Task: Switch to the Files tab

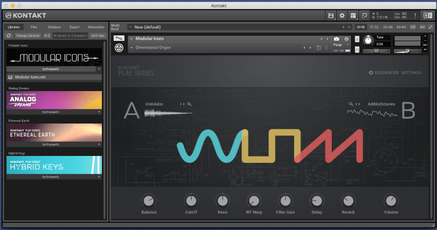Action: (34, 27)
